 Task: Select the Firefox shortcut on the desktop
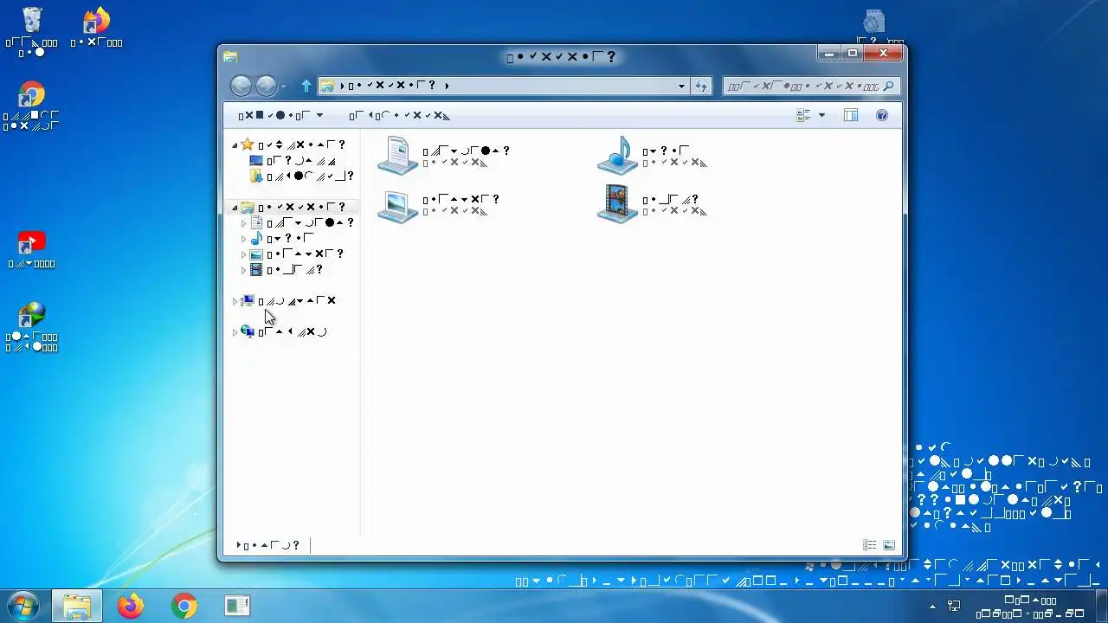pos(97,27)
